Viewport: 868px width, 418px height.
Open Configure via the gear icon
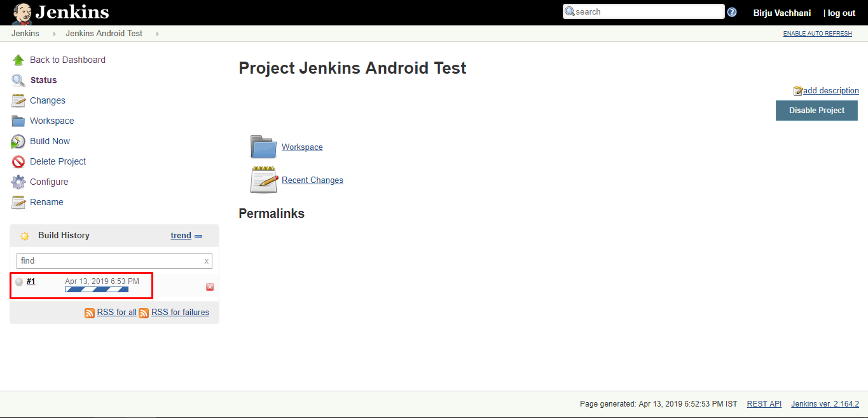pyautogui.click(x=19, y=182)
